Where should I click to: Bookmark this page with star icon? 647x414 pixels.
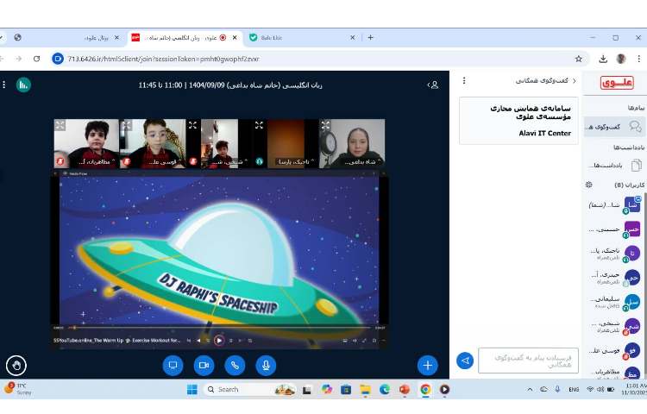(x=579, y=59)
